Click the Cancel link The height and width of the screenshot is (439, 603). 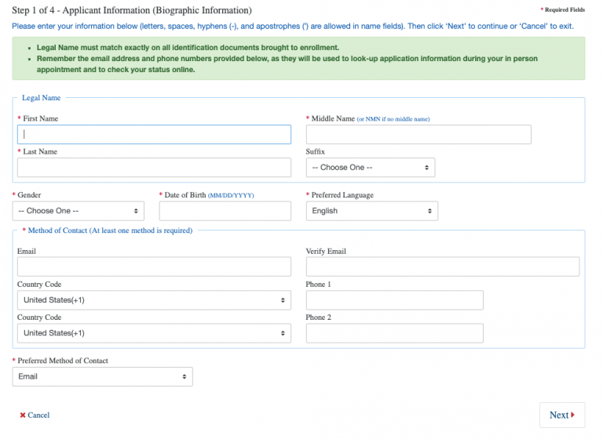38,415
